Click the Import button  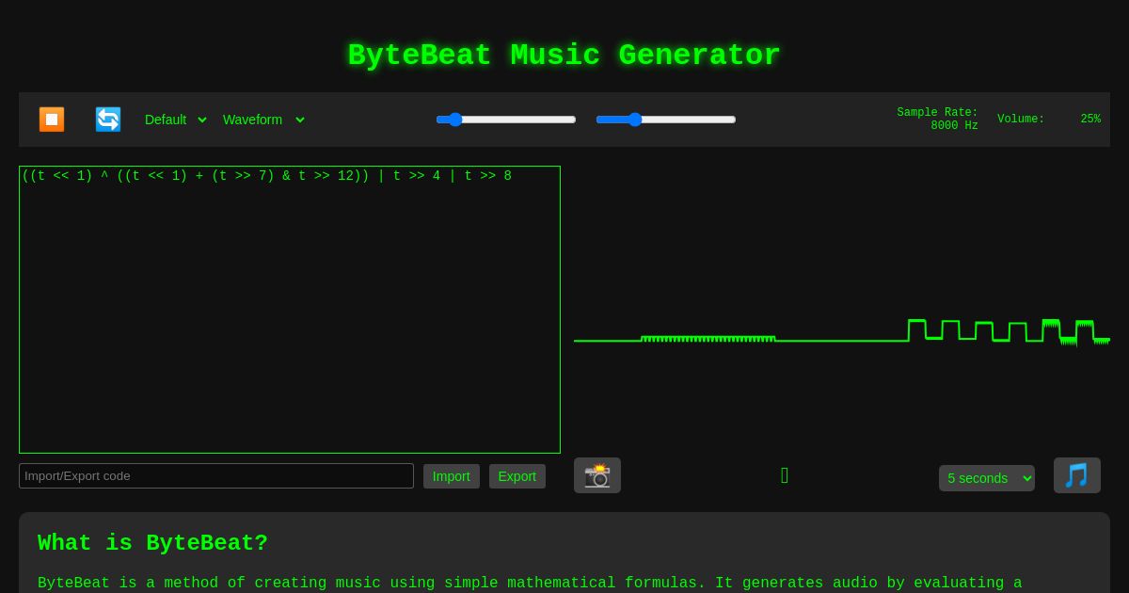452,476
